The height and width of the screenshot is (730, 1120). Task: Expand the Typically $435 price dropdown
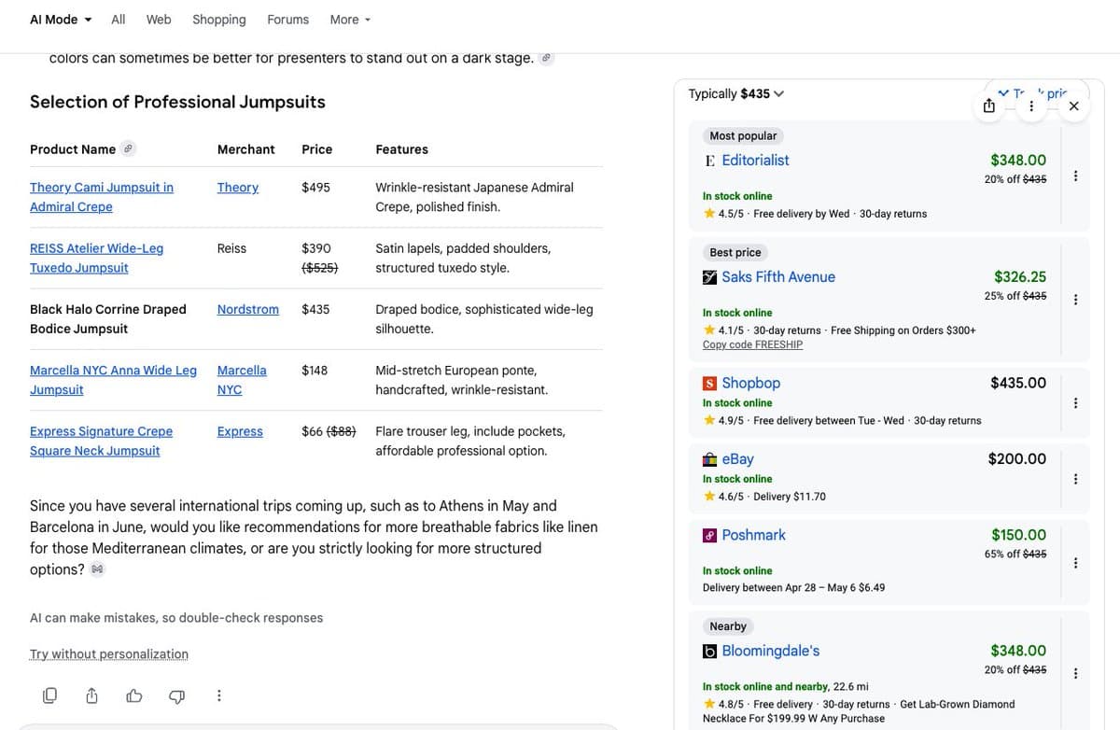(x=777, y=93)
